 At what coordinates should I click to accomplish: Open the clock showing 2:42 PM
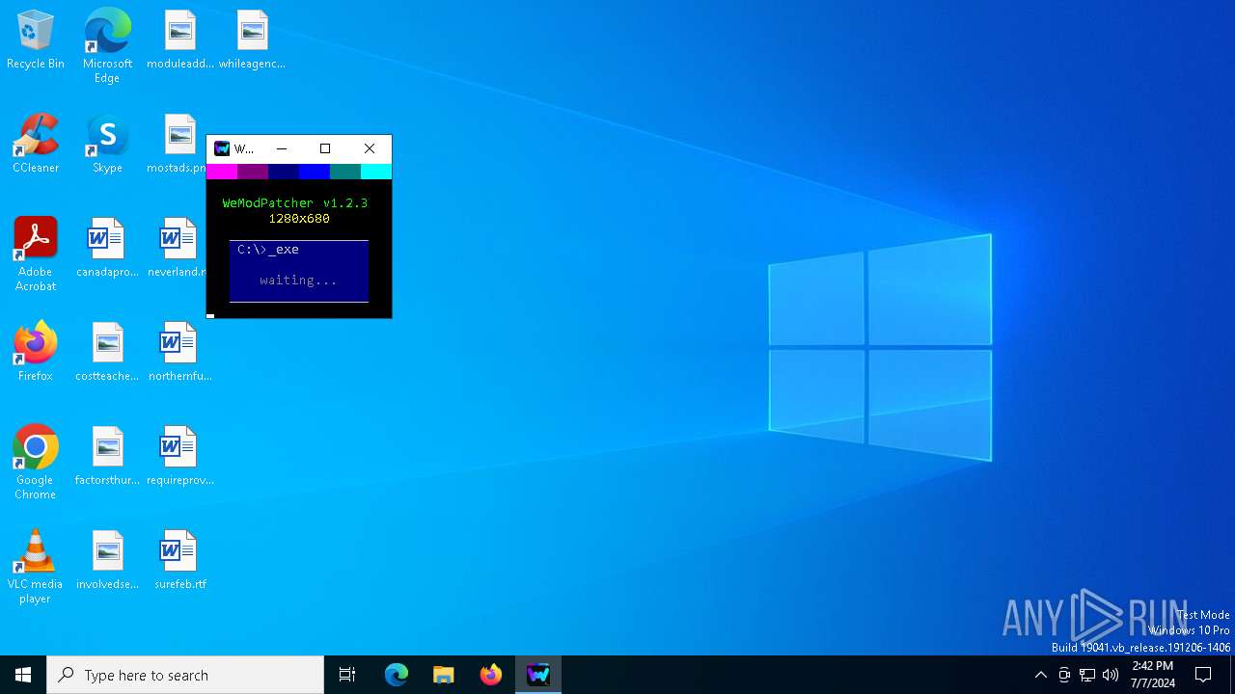pos(1152,675)
